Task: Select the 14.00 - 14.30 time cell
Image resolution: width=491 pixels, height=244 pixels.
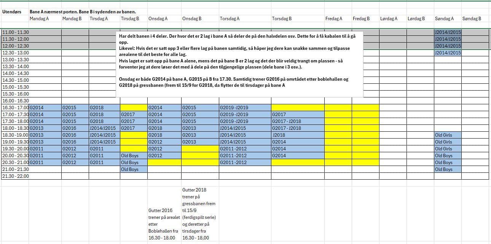Action: (15, 73)
